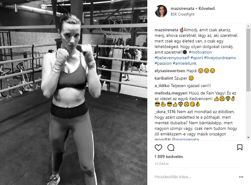The image size is (251, 185).
Task: Open the #believeinyourself hashtag
Action: tap(172, 58)
